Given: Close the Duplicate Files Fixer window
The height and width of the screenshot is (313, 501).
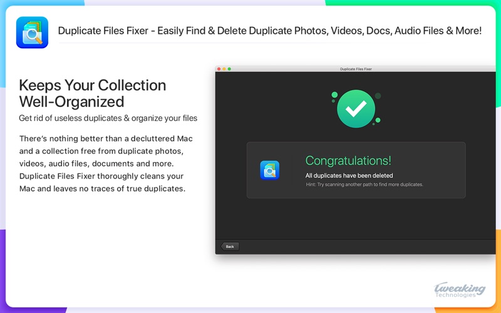Looking at the screenshot, I should click(219, 69).
